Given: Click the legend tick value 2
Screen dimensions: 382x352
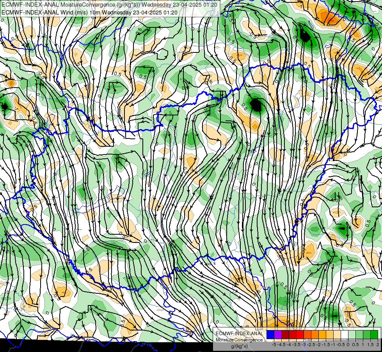Looking at the screenshot, I should click(x=378, y=345).
